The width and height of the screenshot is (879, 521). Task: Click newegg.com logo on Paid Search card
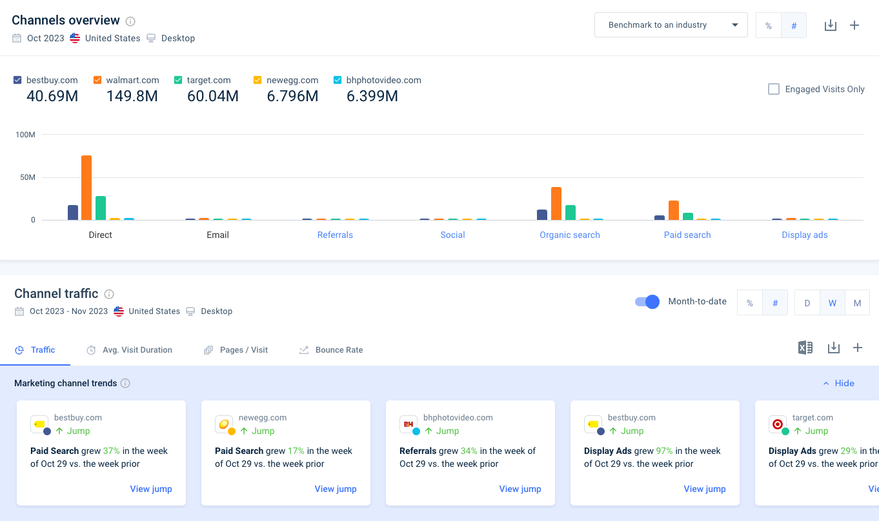(225, 424)
